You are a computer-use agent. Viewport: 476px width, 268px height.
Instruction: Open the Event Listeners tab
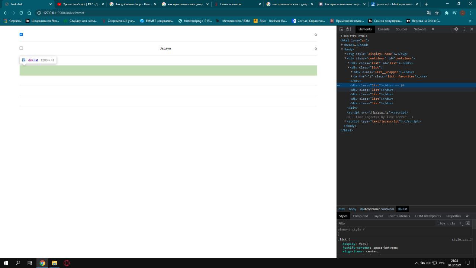click(x=399, y=216)
